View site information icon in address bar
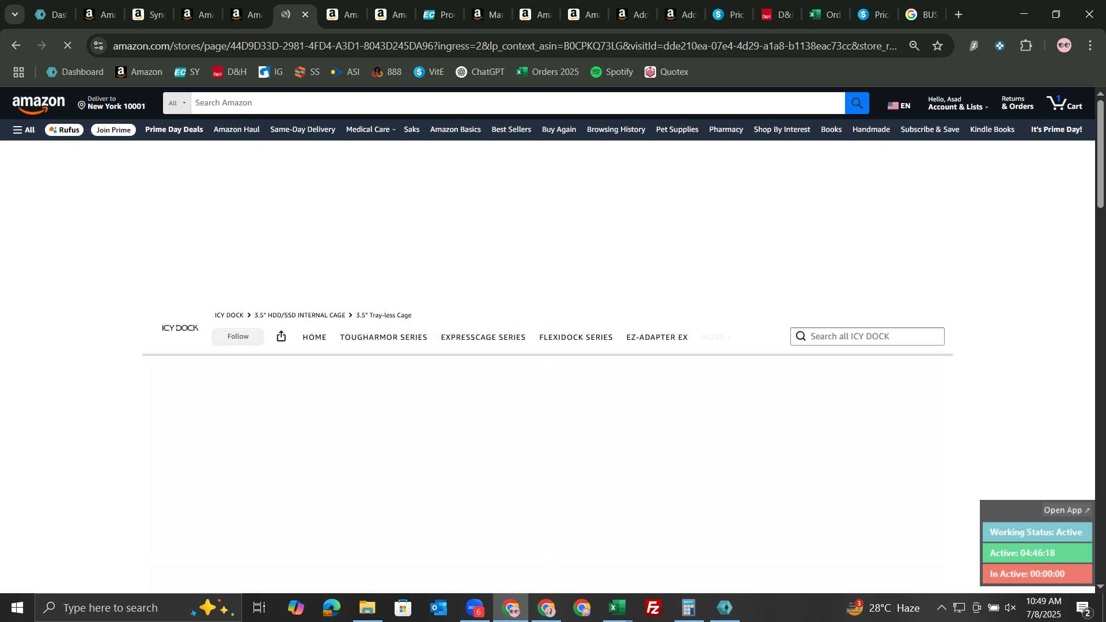1106x622 pixels. [x=99, y=45]
